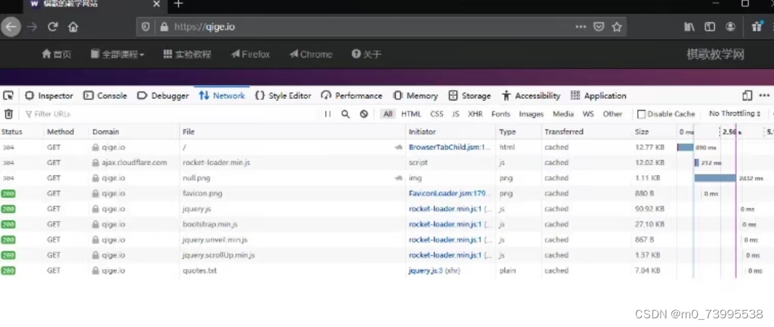Sort requests by the Transferred column header
774x327 pixels.
[x=564, y=132]
